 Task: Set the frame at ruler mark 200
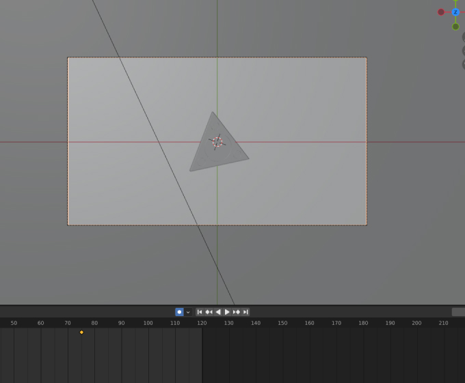click(416, 323)
